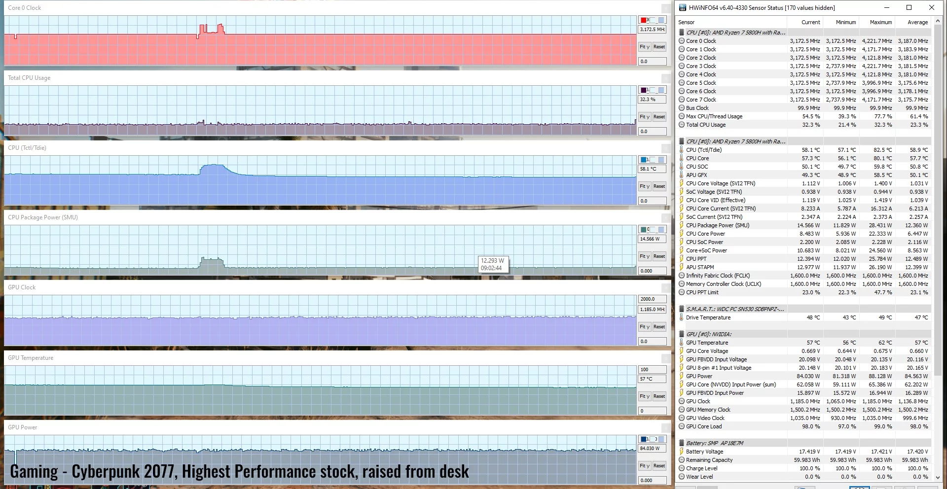Click the drive icon on the S.M.A.R.T. WDC SN530 row
The width and height of the screenshot is (947, 489).
click(x=681, y=309)
